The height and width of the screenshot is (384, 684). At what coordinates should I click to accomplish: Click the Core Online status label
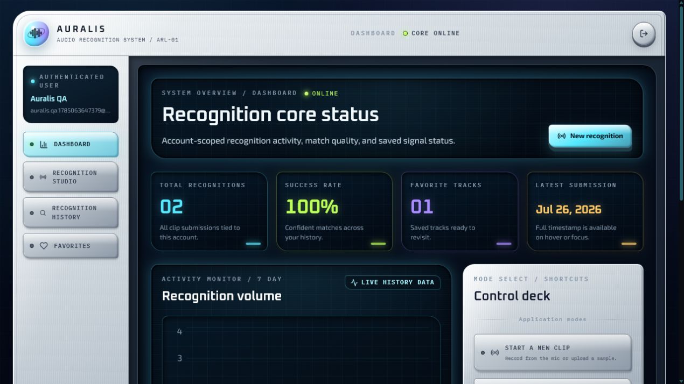(436, 33)
